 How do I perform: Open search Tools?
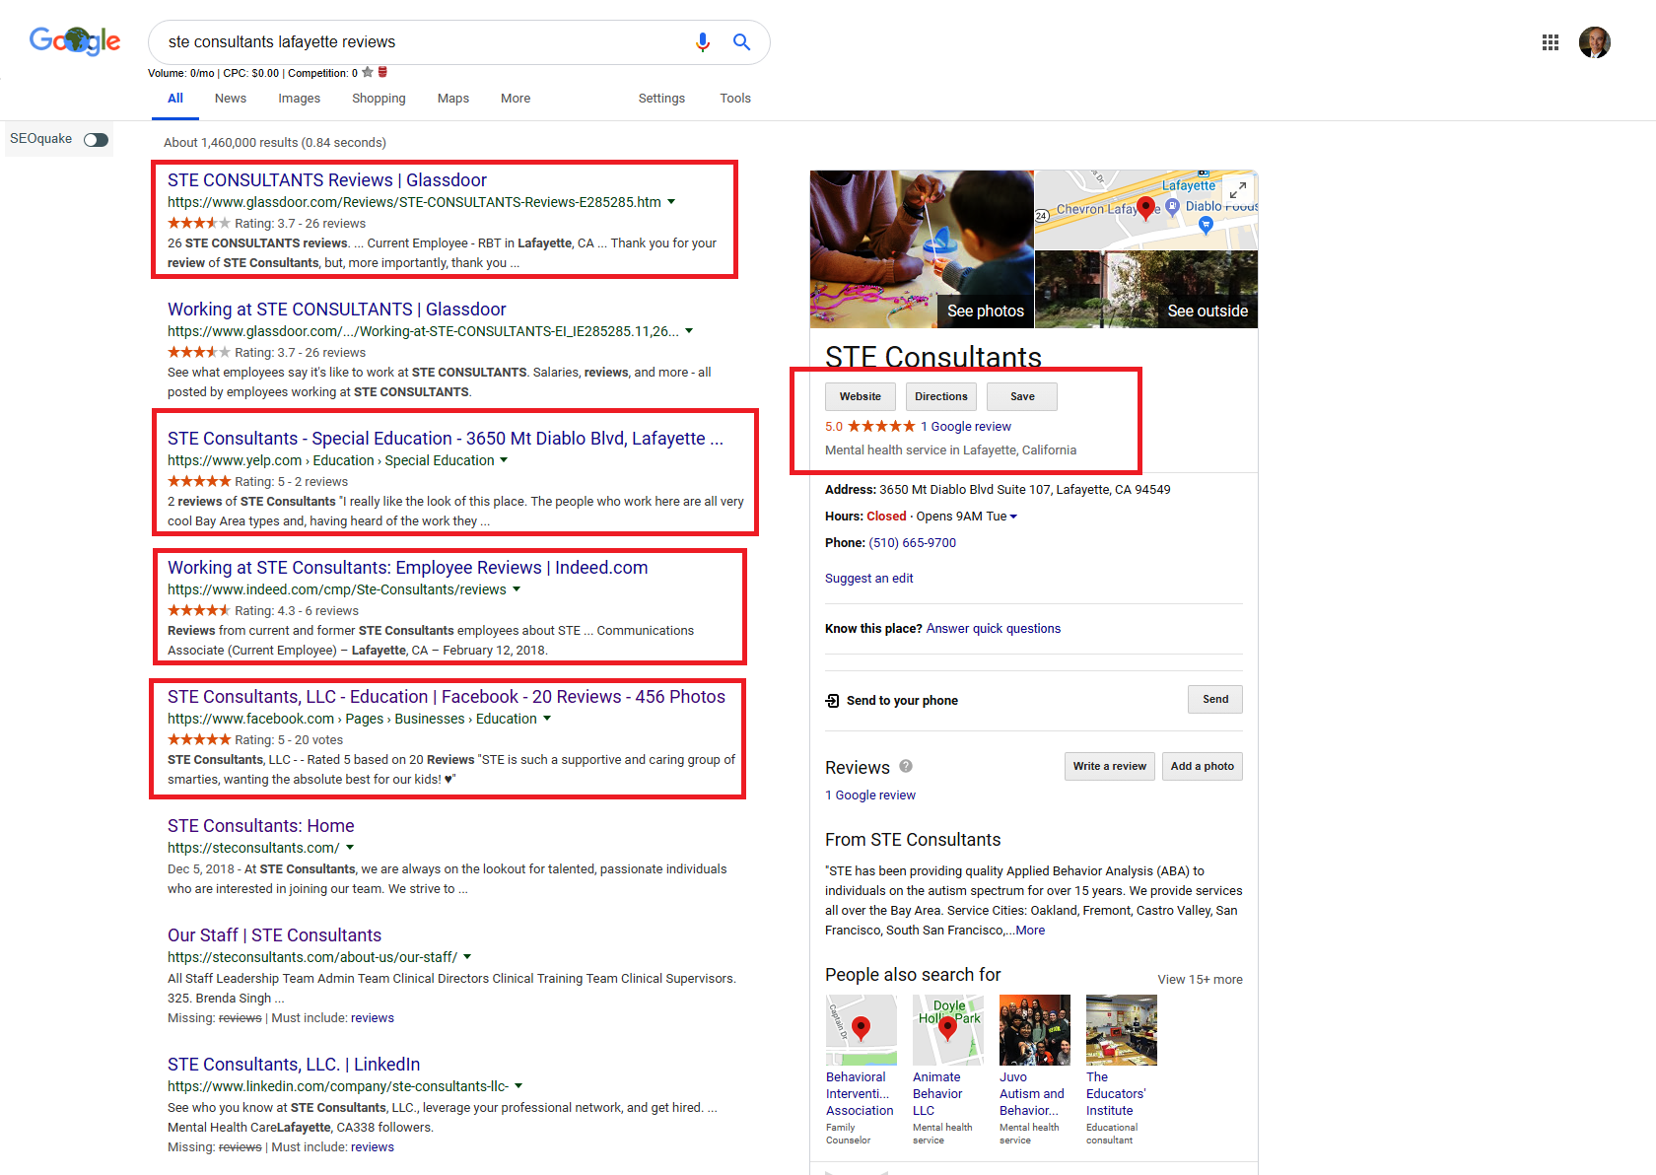(735, 99)
